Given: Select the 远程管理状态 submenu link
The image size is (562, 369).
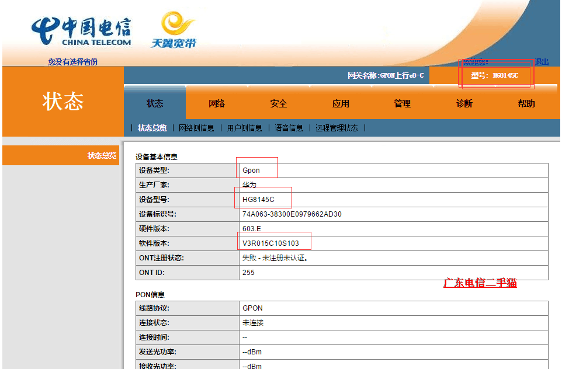Looking at the screenshot, I should click(x=336, y=128).
